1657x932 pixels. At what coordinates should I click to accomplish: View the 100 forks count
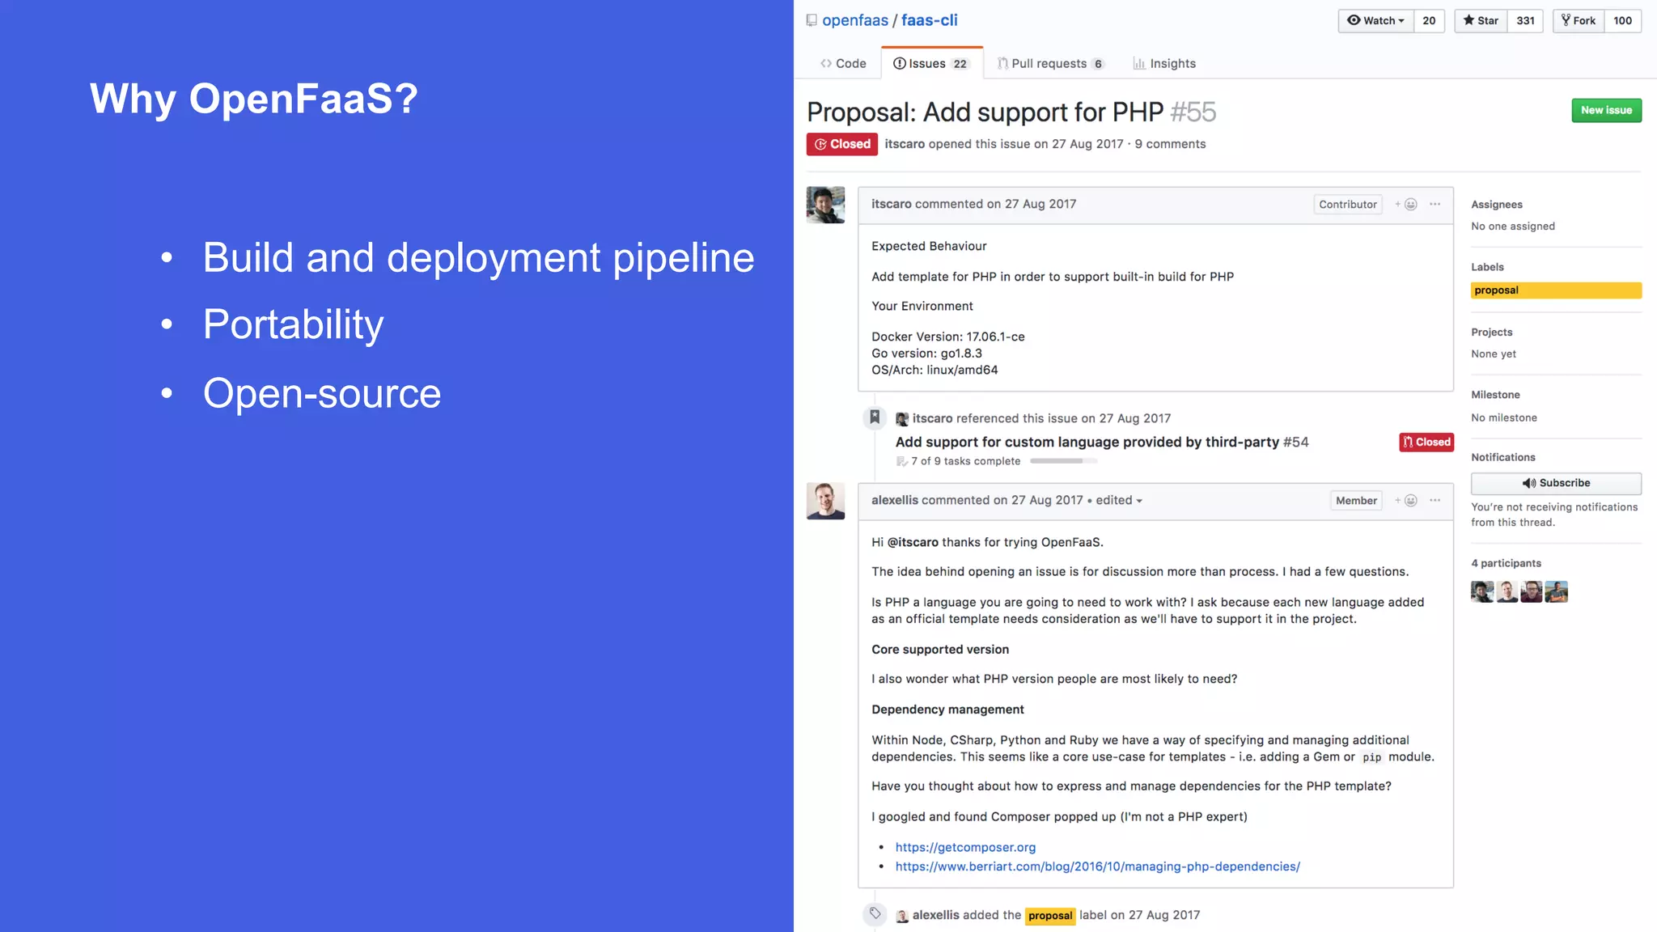click(x=1622, y=21)
